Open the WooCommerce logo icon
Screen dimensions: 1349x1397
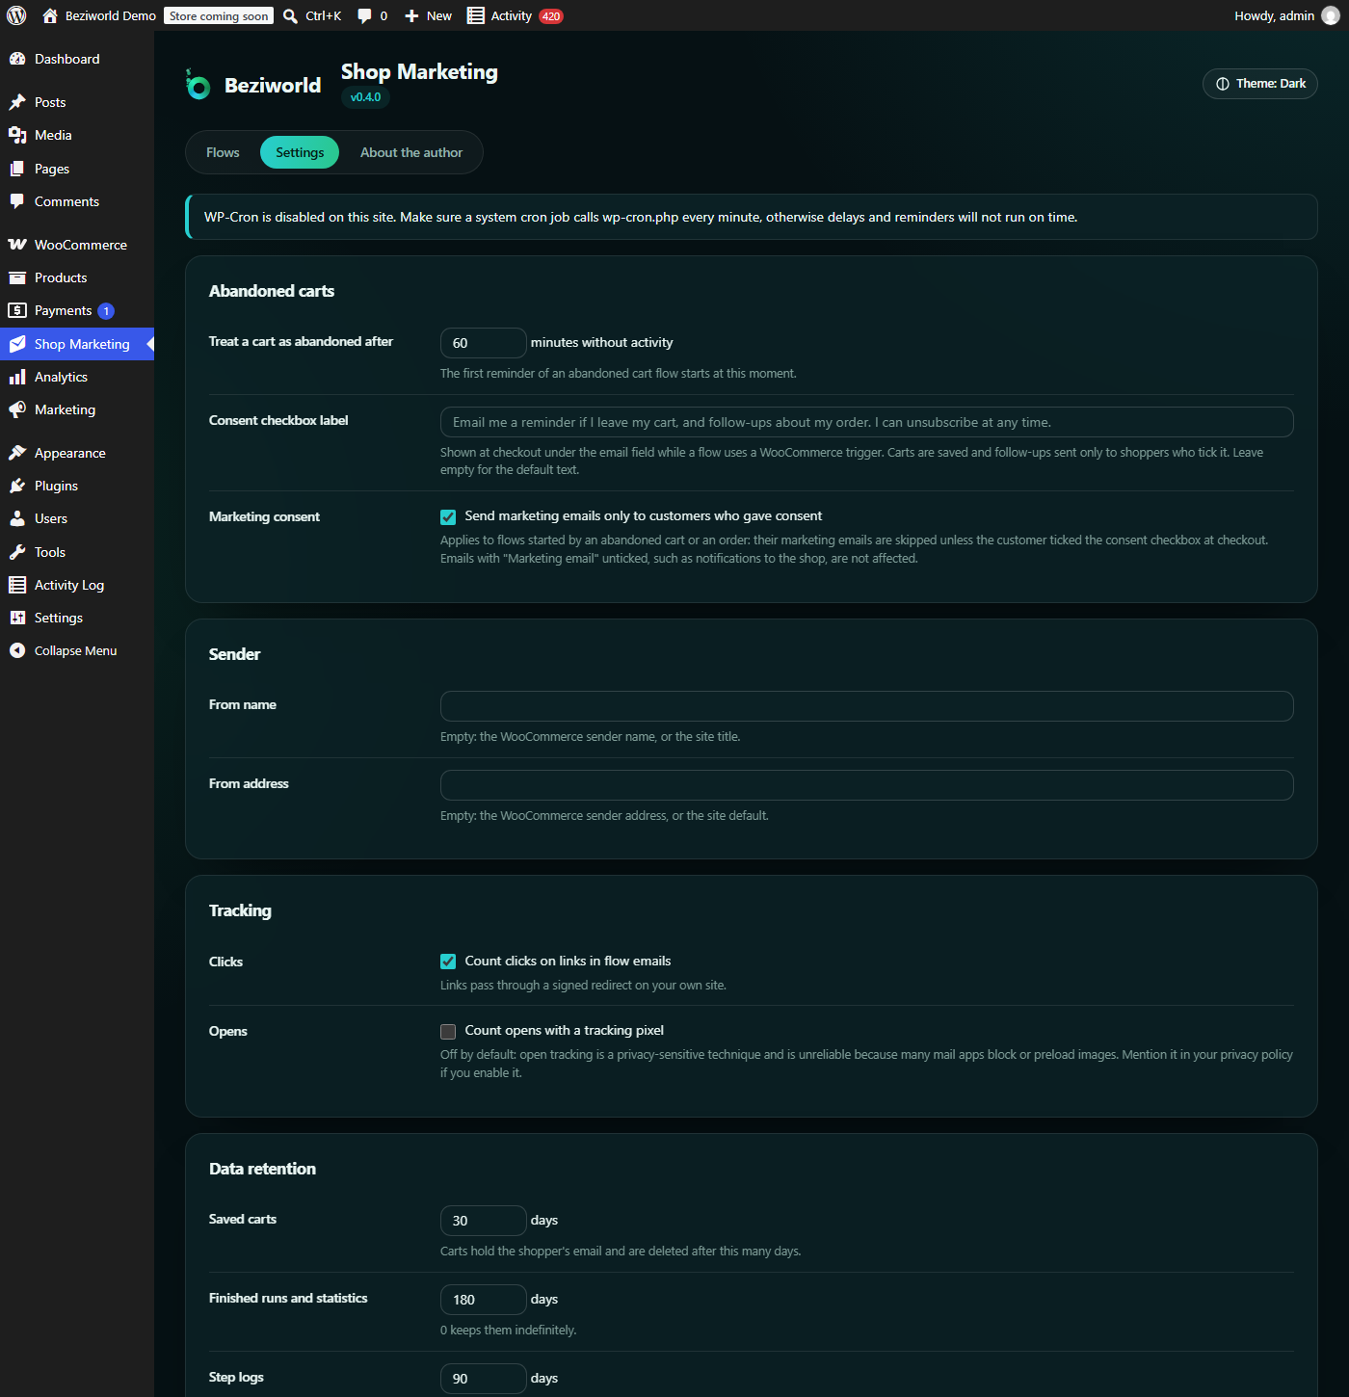pyautogui.click(x=17, y=245)
